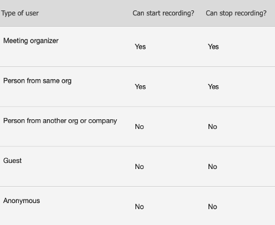Click the word "company" in third row
Viewport: 275px width, 225px height.
(102, 121)
